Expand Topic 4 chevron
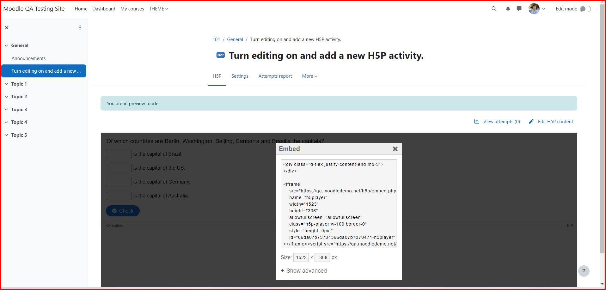 [6, 122]
